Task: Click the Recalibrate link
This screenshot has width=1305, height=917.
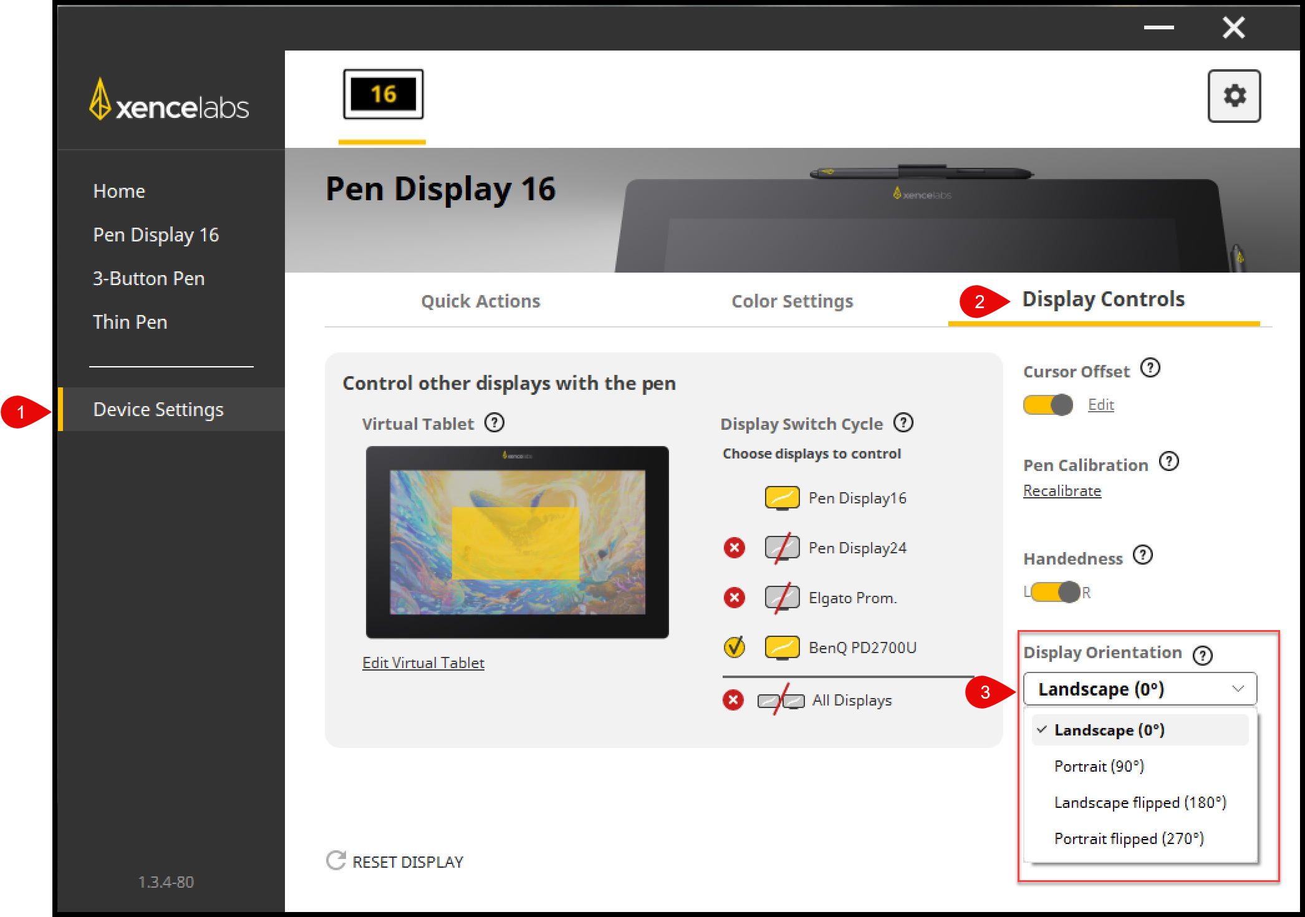Action: point(1062,491)
